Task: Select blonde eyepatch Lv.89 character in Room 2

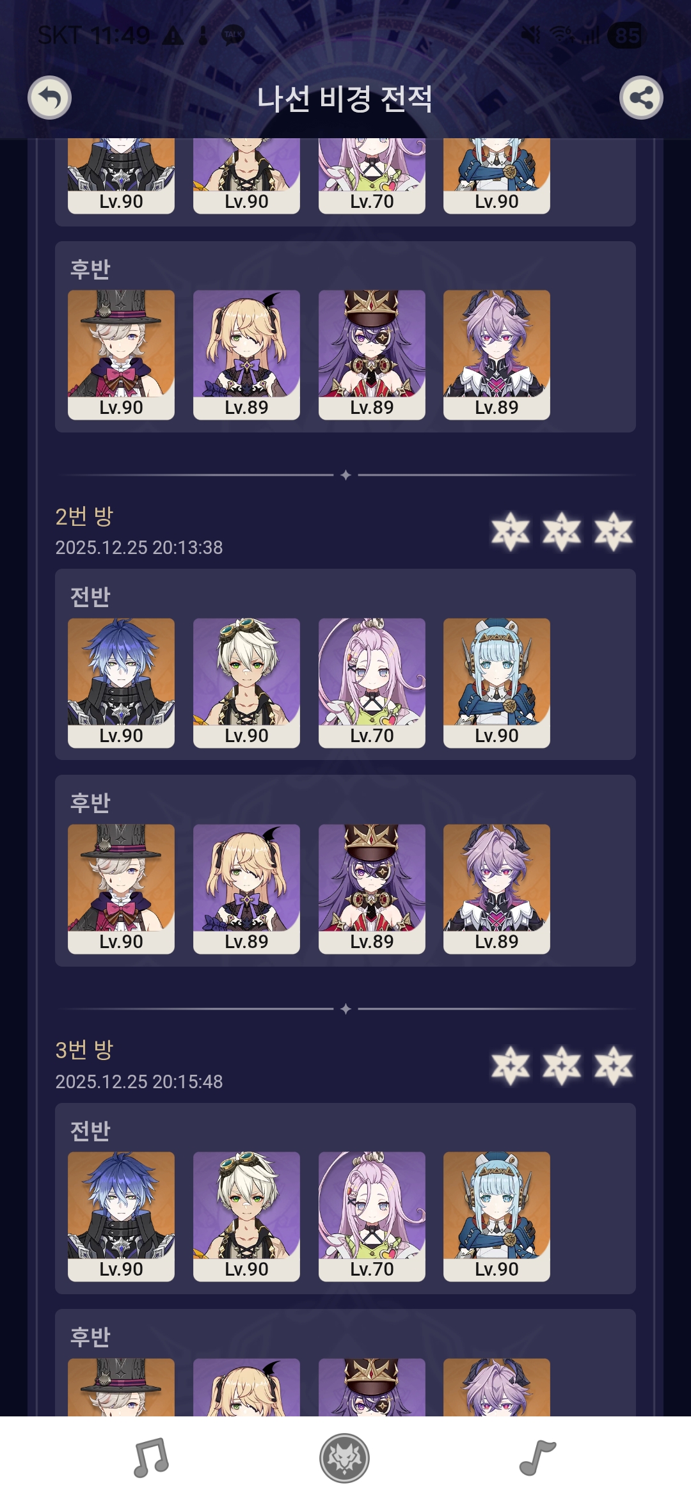Action: click(246, 889)
